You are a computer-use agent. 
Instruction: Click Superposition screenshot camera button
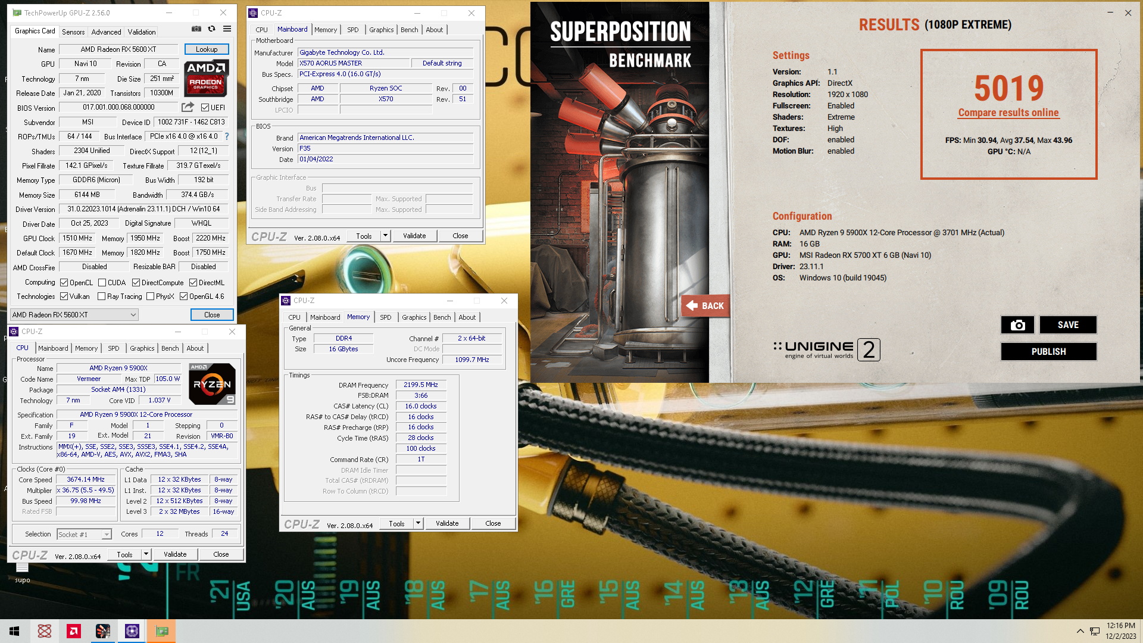1017,325
